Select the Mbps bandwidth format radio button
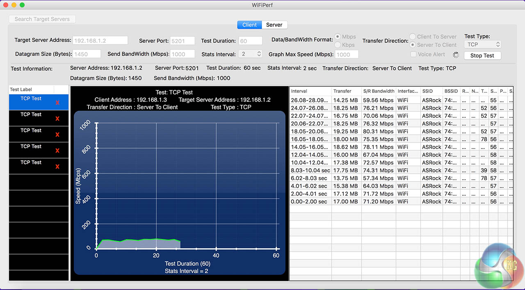Viewport: 525px width, 290px height. click(x=338, y=37)
